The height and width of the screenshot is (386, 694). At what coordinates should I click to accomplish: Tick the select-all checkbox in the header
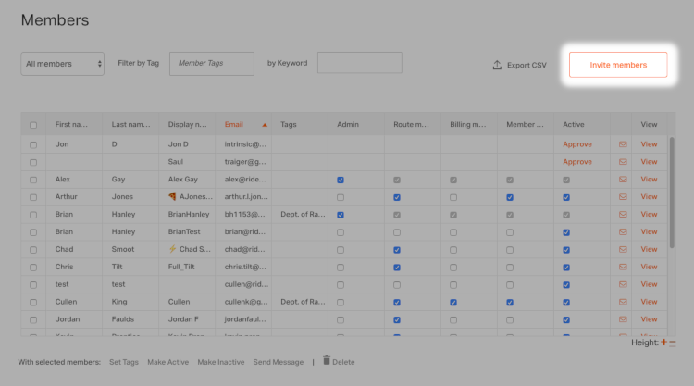click(x=33, y=125)
